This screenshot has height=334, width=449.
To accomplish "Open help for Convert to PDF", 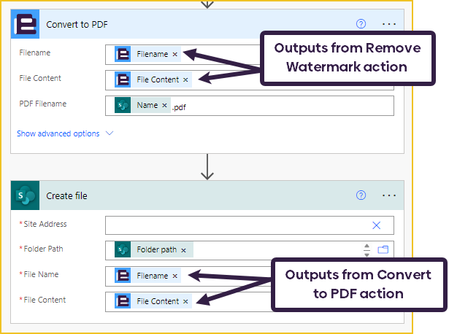I will click(x=361, y=24).
